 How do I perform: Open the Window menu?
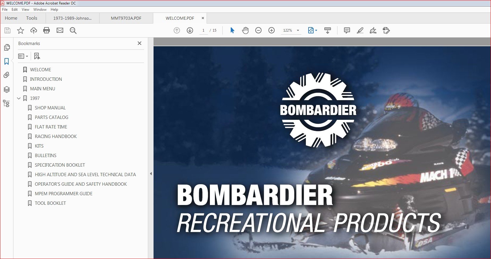pyautogui.click(x=40, y=10)
